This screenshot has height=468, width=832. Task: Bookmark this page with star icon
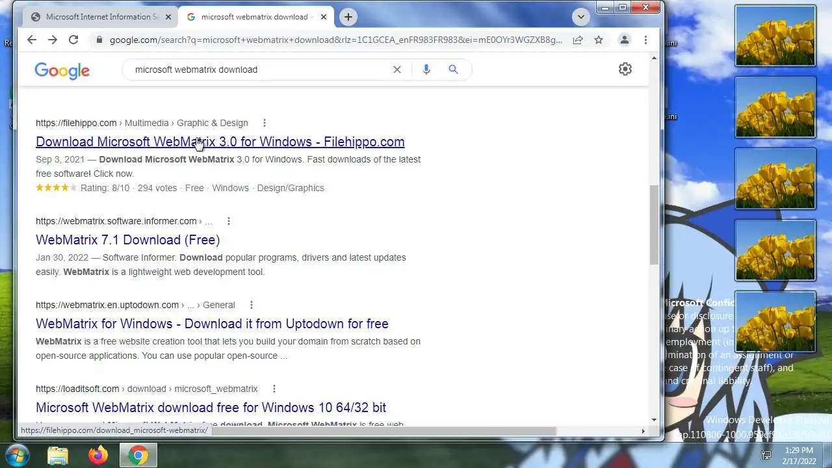pos(599,40)
